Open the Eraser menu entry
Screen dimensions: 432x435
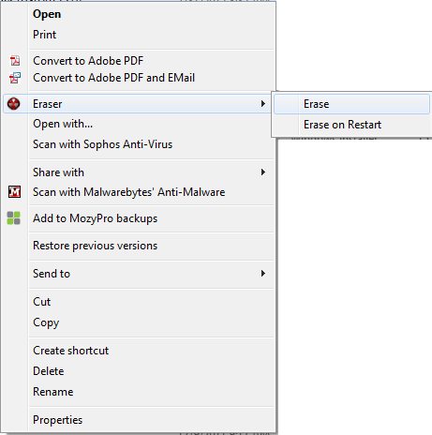click(138, 104)
